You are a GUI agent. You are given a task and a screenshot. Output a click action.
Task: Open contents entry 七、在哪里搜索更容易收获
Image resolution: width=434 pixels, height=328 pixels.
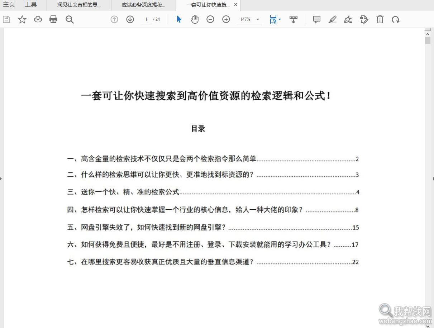tap(213, 262)
